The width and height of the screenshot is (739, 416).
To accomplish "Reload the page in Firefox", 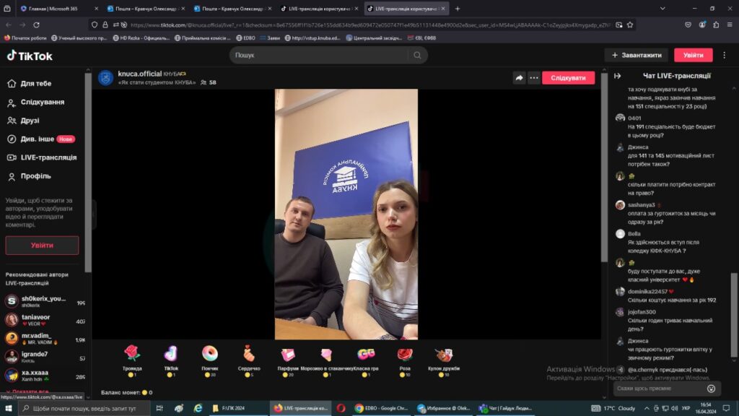I will 36,25.
